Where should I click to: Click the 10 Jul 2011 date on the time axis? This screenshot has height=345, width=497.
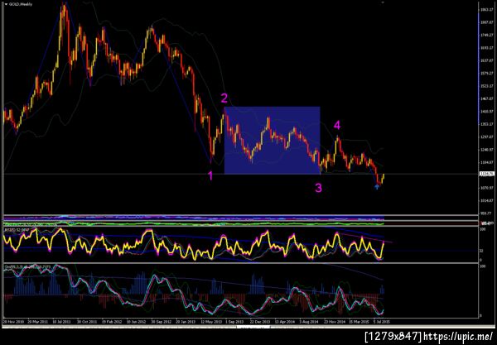click(61, 321)
